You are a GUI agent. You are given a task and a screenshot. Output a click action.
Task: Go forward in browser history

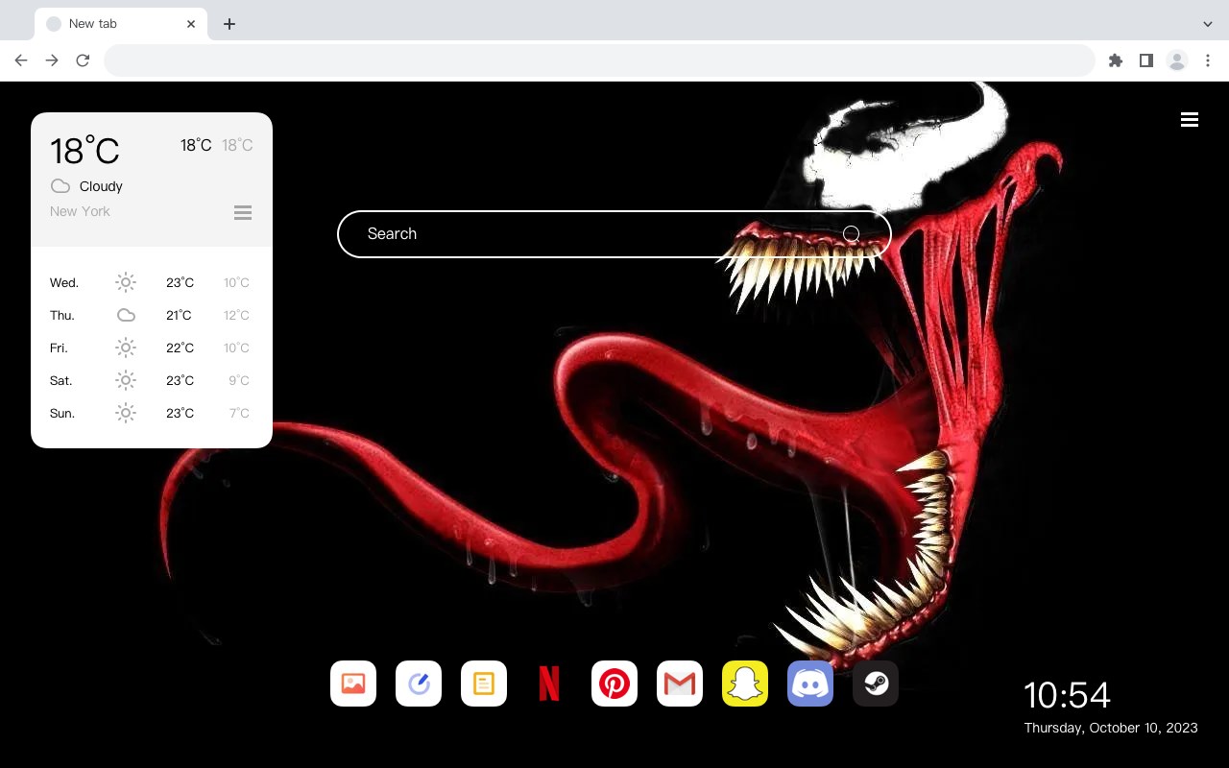coord(52,60)
